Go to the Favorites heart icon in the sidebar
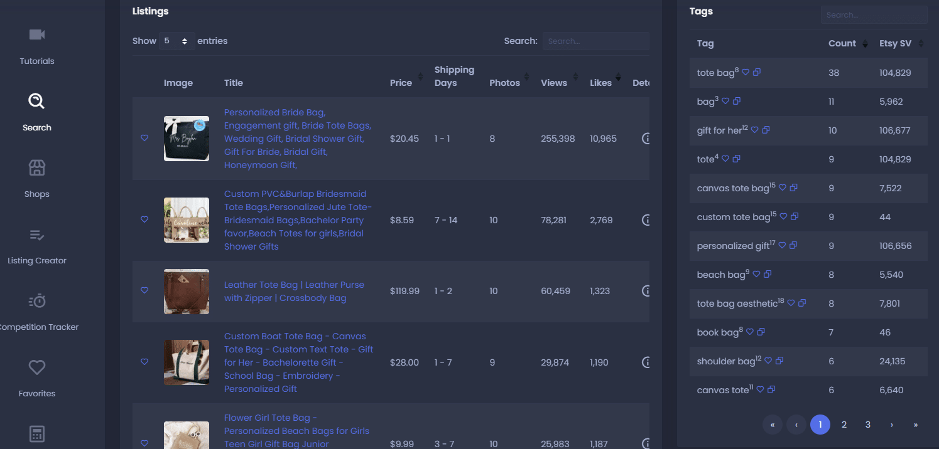939x449 pixels. (37, 367)
